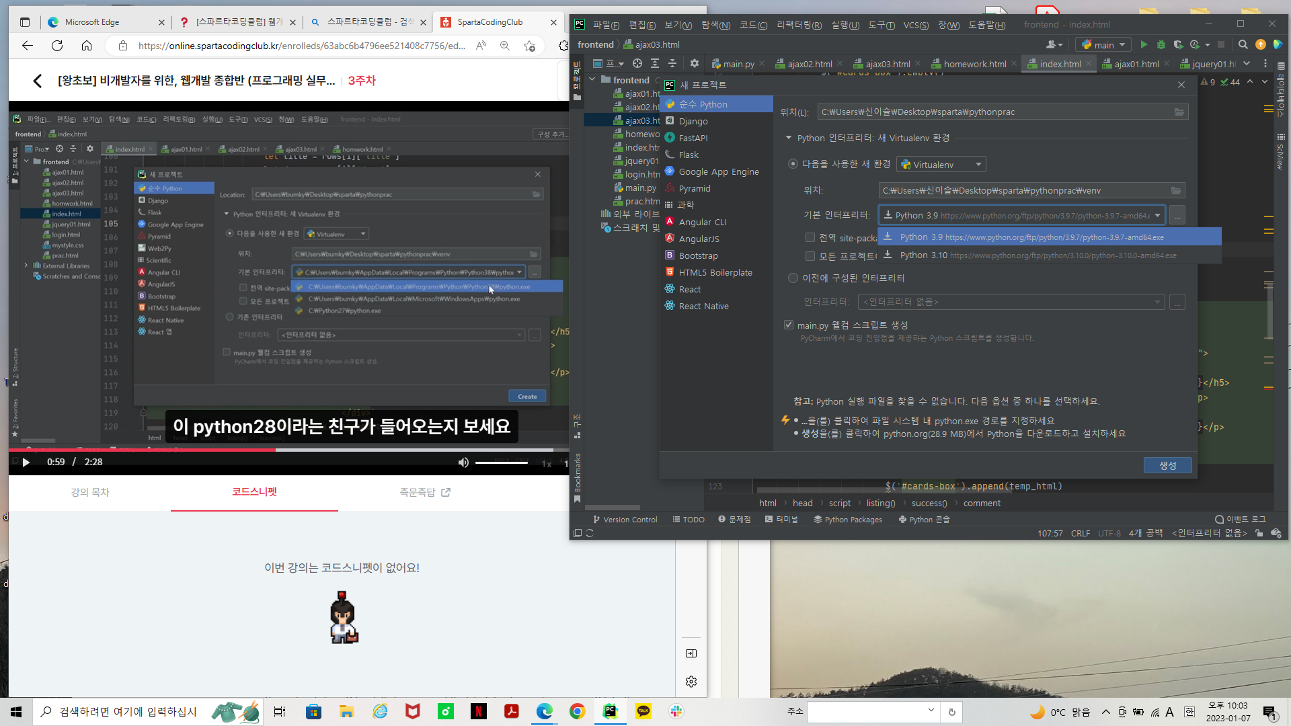
Task: Open Python Packages tool window
Action: pyautogui.click(x=847, y=520)
